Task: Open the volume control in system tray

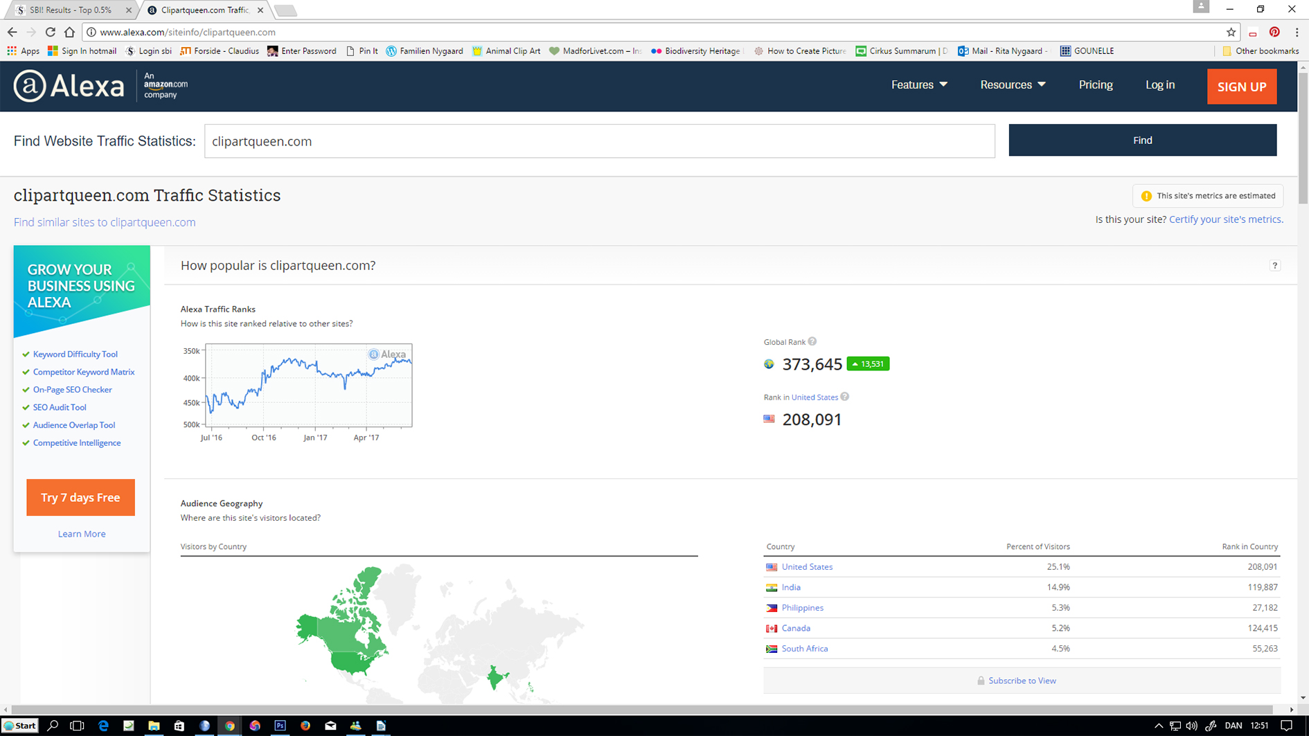Action: point(1191,726)
